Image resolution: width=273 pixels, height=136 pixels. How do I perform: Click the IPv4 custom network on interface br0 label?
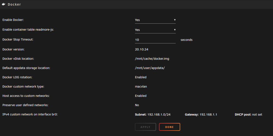point(30,114)
